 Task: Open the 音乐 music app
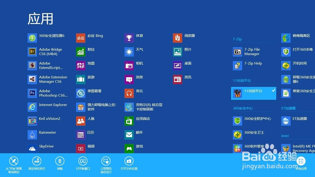click(129, 94)
